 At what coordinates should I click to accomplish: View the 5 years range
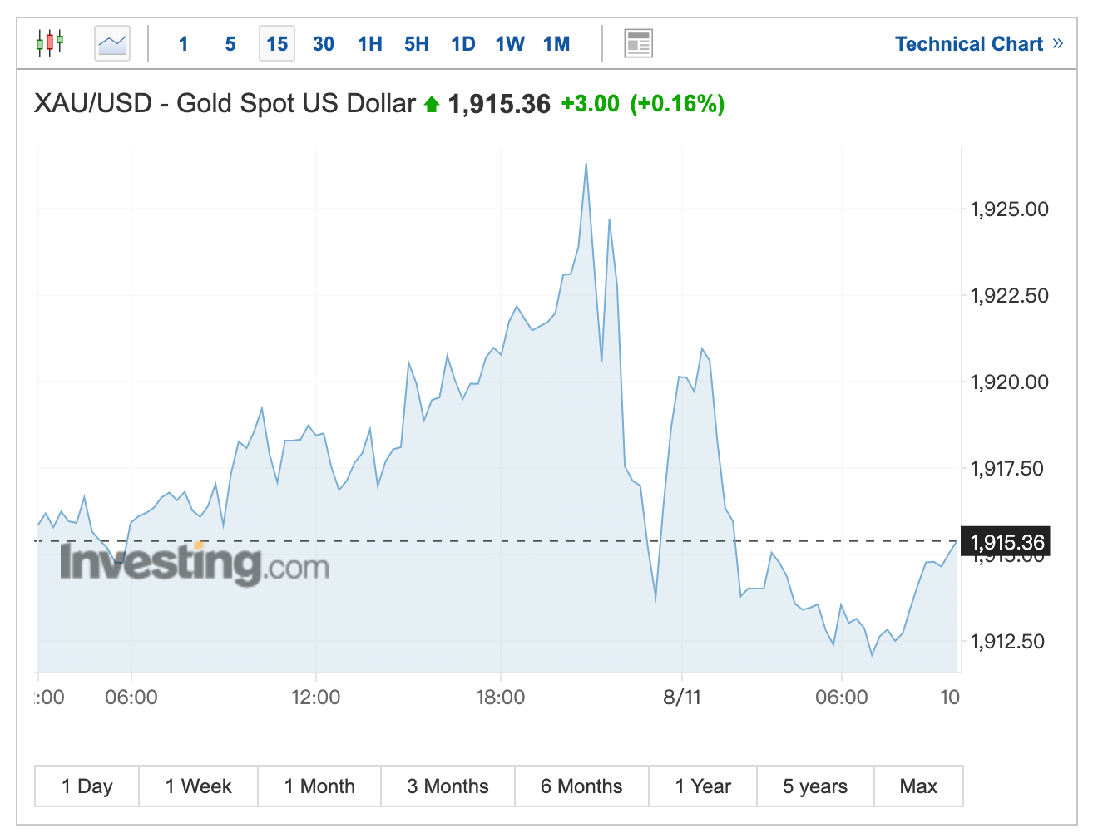point(815,786)
